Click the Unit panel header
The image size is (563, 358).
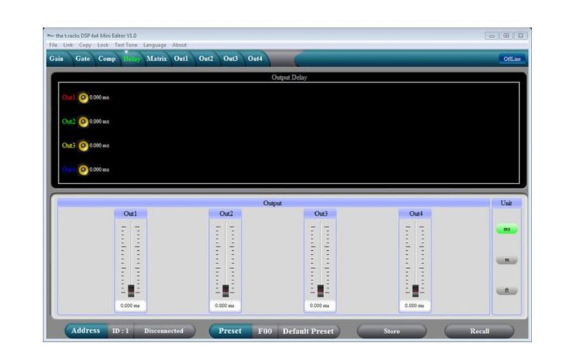pyautogui.click(x=506, y=203)
